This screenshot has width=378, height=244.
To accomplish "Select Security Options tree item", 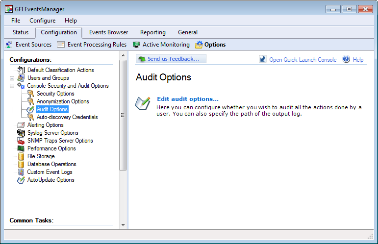I will [x=55, y=94].
